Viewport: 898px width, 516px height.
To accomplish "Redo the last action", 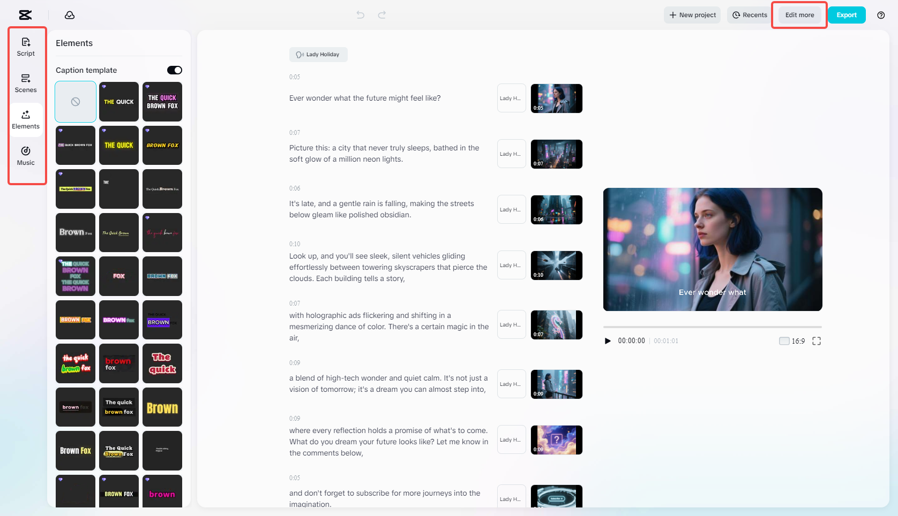I will pos(382,14).
